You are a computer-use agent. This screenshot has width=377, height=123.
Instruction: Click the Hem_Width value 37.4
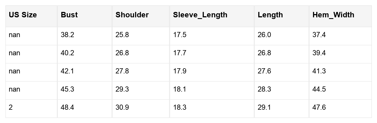point(319,35)
